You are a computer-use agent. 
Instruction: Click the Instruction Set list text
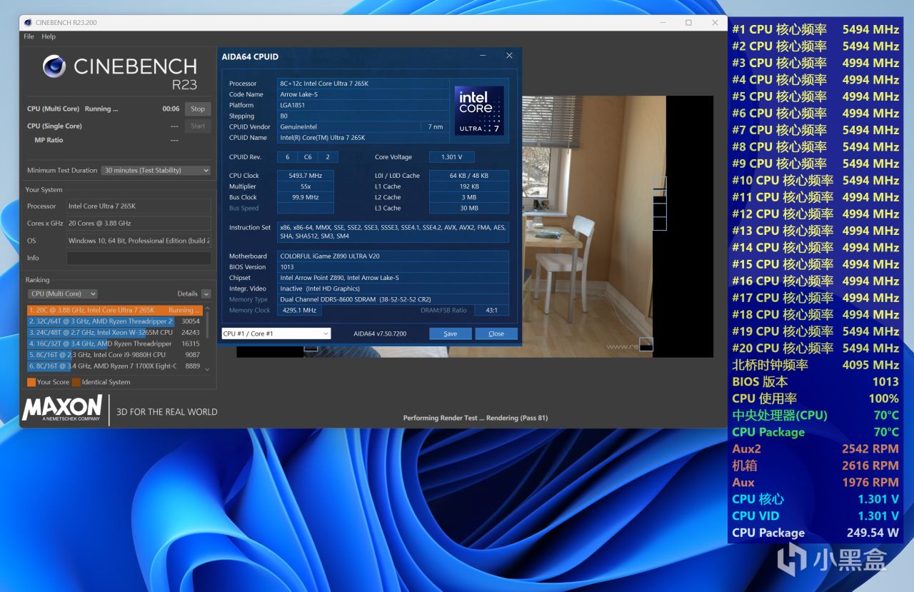coord(393,232)
